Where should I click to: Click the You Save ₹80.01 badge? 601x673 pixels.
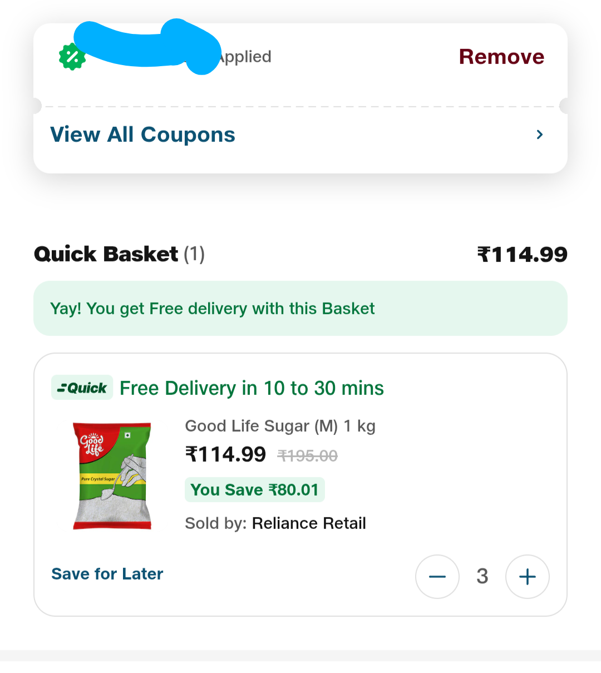(254, 490)
